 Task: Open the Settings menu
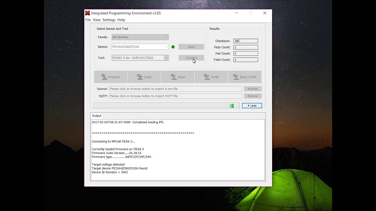[x=109, y=20]
